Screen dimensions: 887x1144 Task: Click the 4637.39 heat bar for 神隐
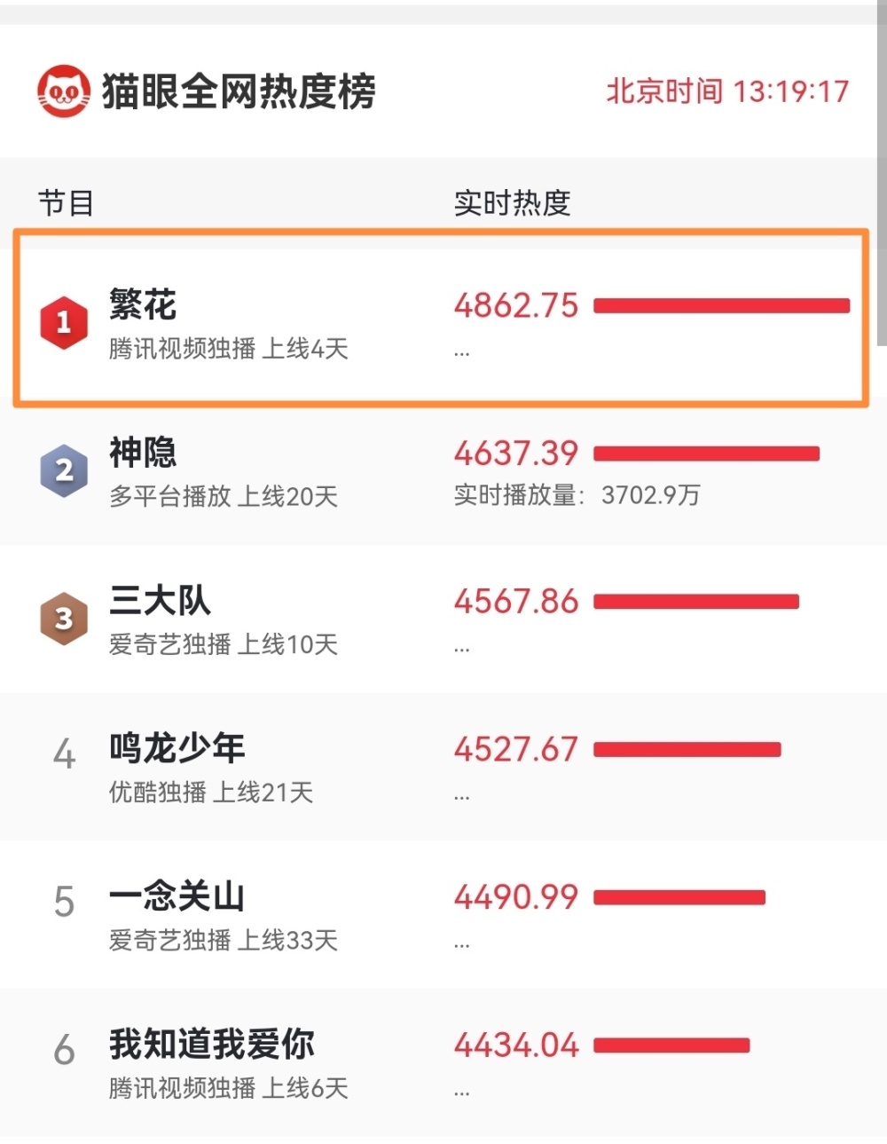pyautogui.click(x=707, y=454)
